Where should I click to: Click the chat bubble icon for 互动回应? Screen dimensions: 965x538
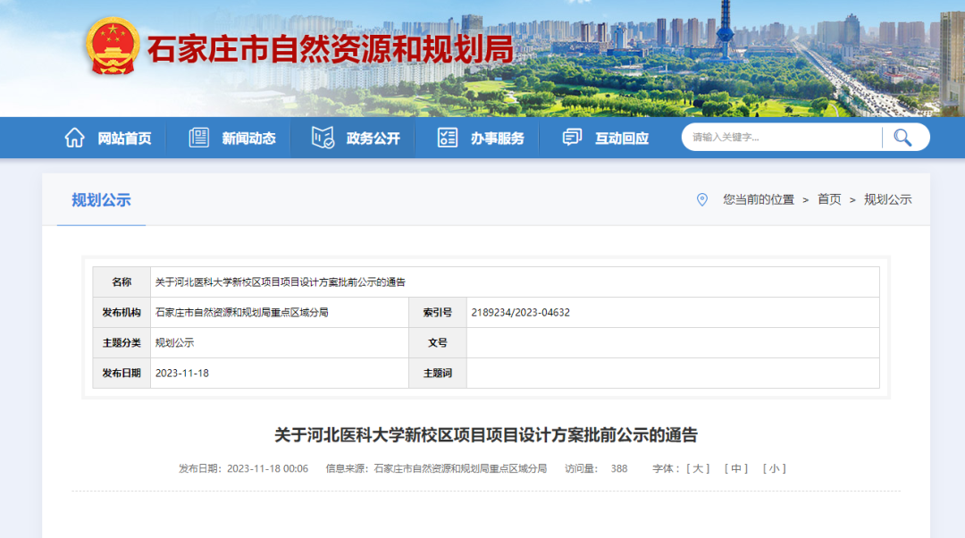click(572, 138)
